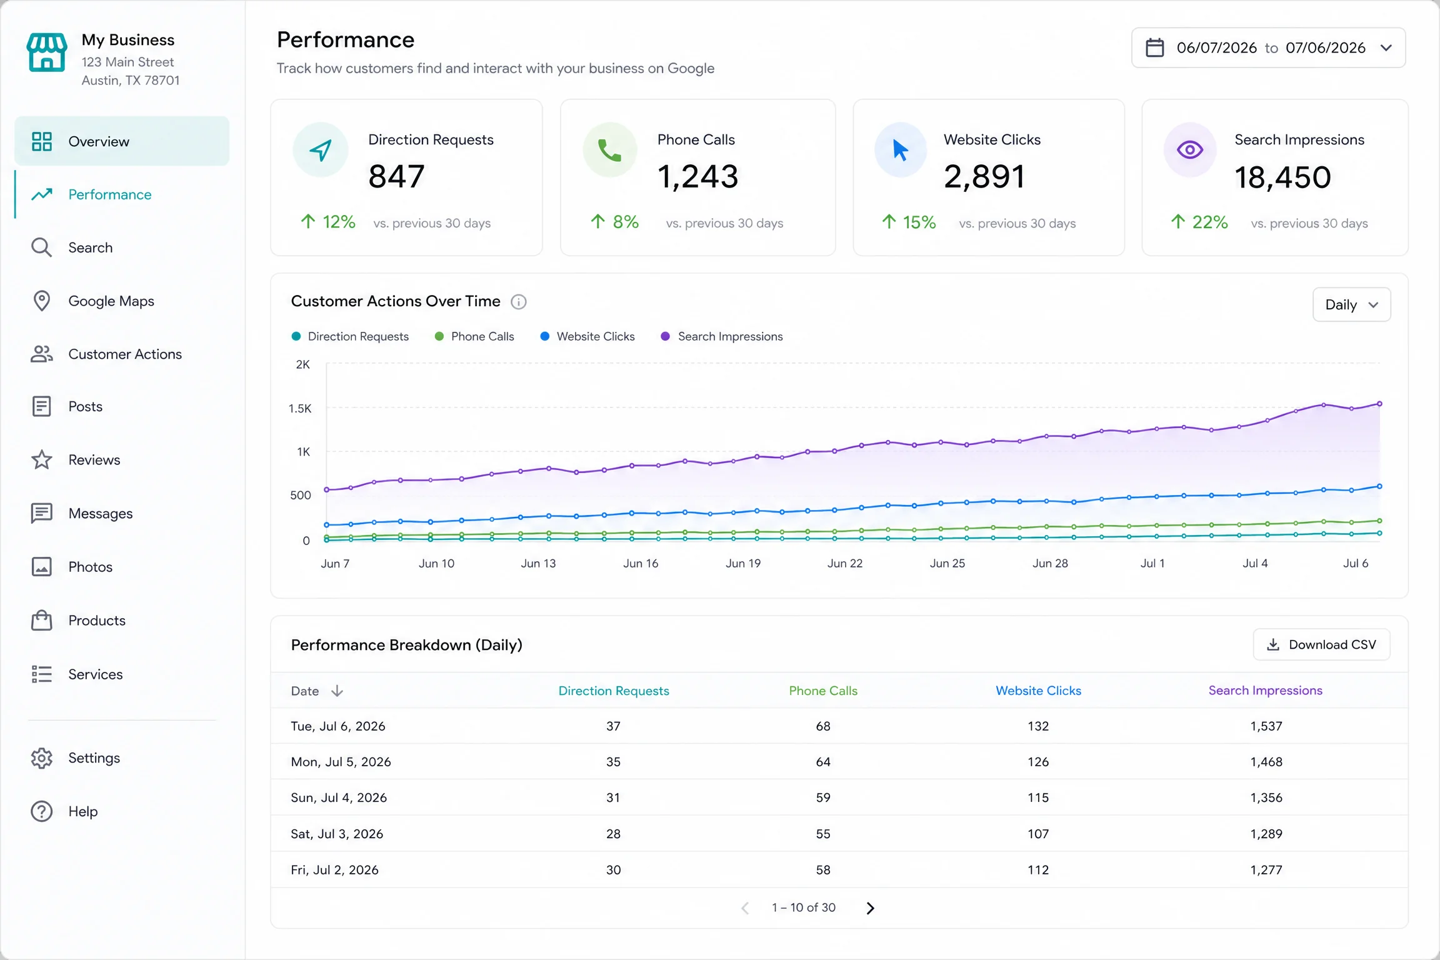This screenshot has width=1440, height=960.
Task: Toggle Direction Requests series in chart legend
Action: click(350, 336)
